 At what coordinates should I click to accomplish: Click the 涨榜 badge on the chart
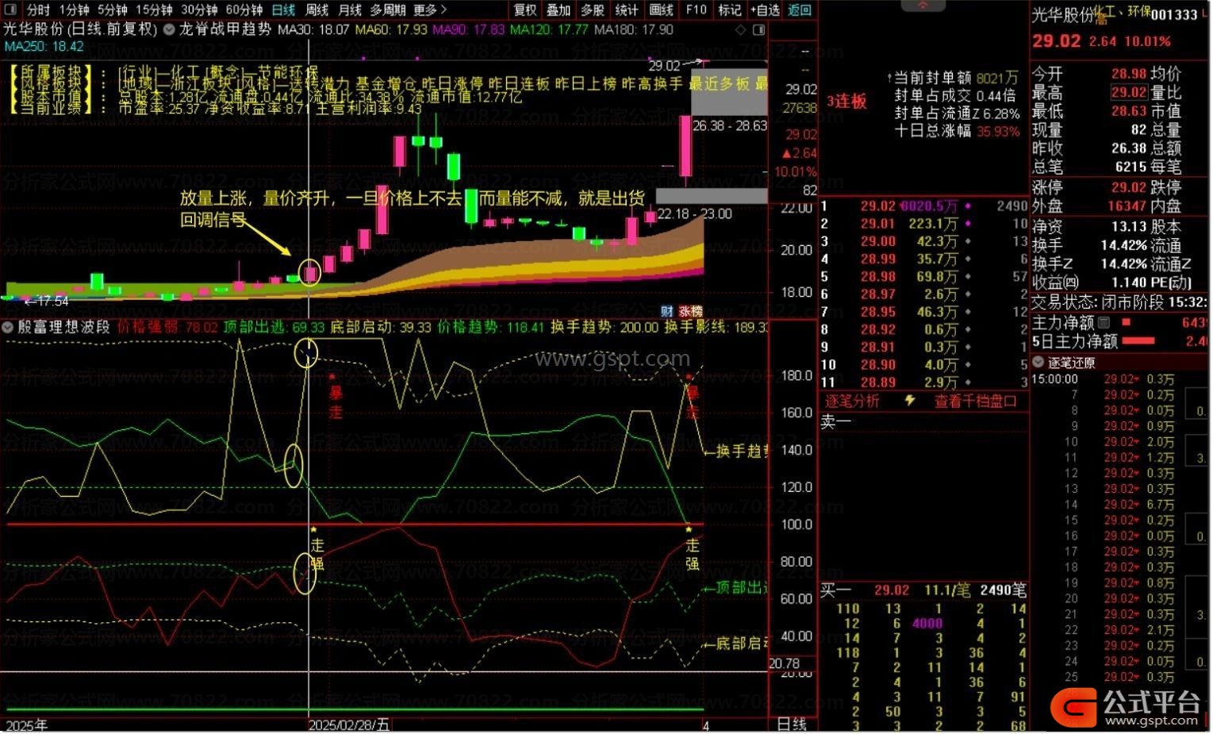click(x=690, y=311)
